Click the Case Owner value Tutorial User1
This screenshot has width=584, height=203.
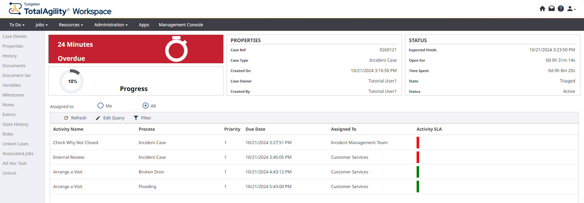[382, 81]
